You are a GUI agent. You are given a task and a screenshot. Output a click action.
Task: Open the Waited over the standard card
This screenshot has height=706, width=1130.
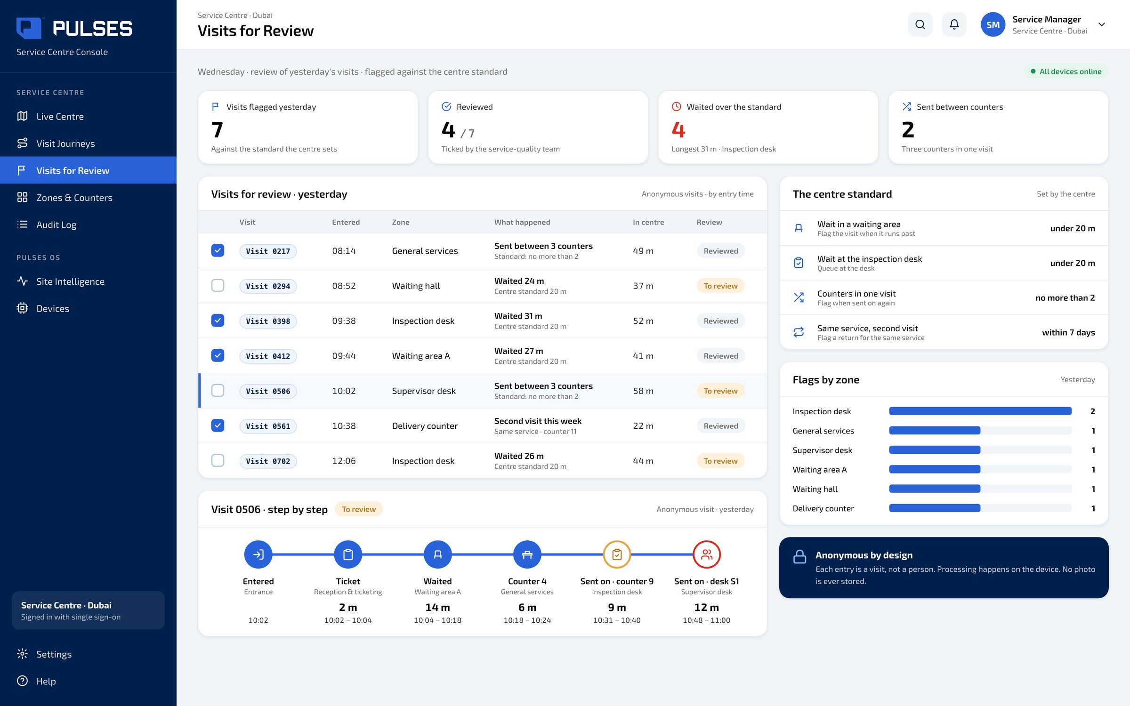tap(768, 128)
